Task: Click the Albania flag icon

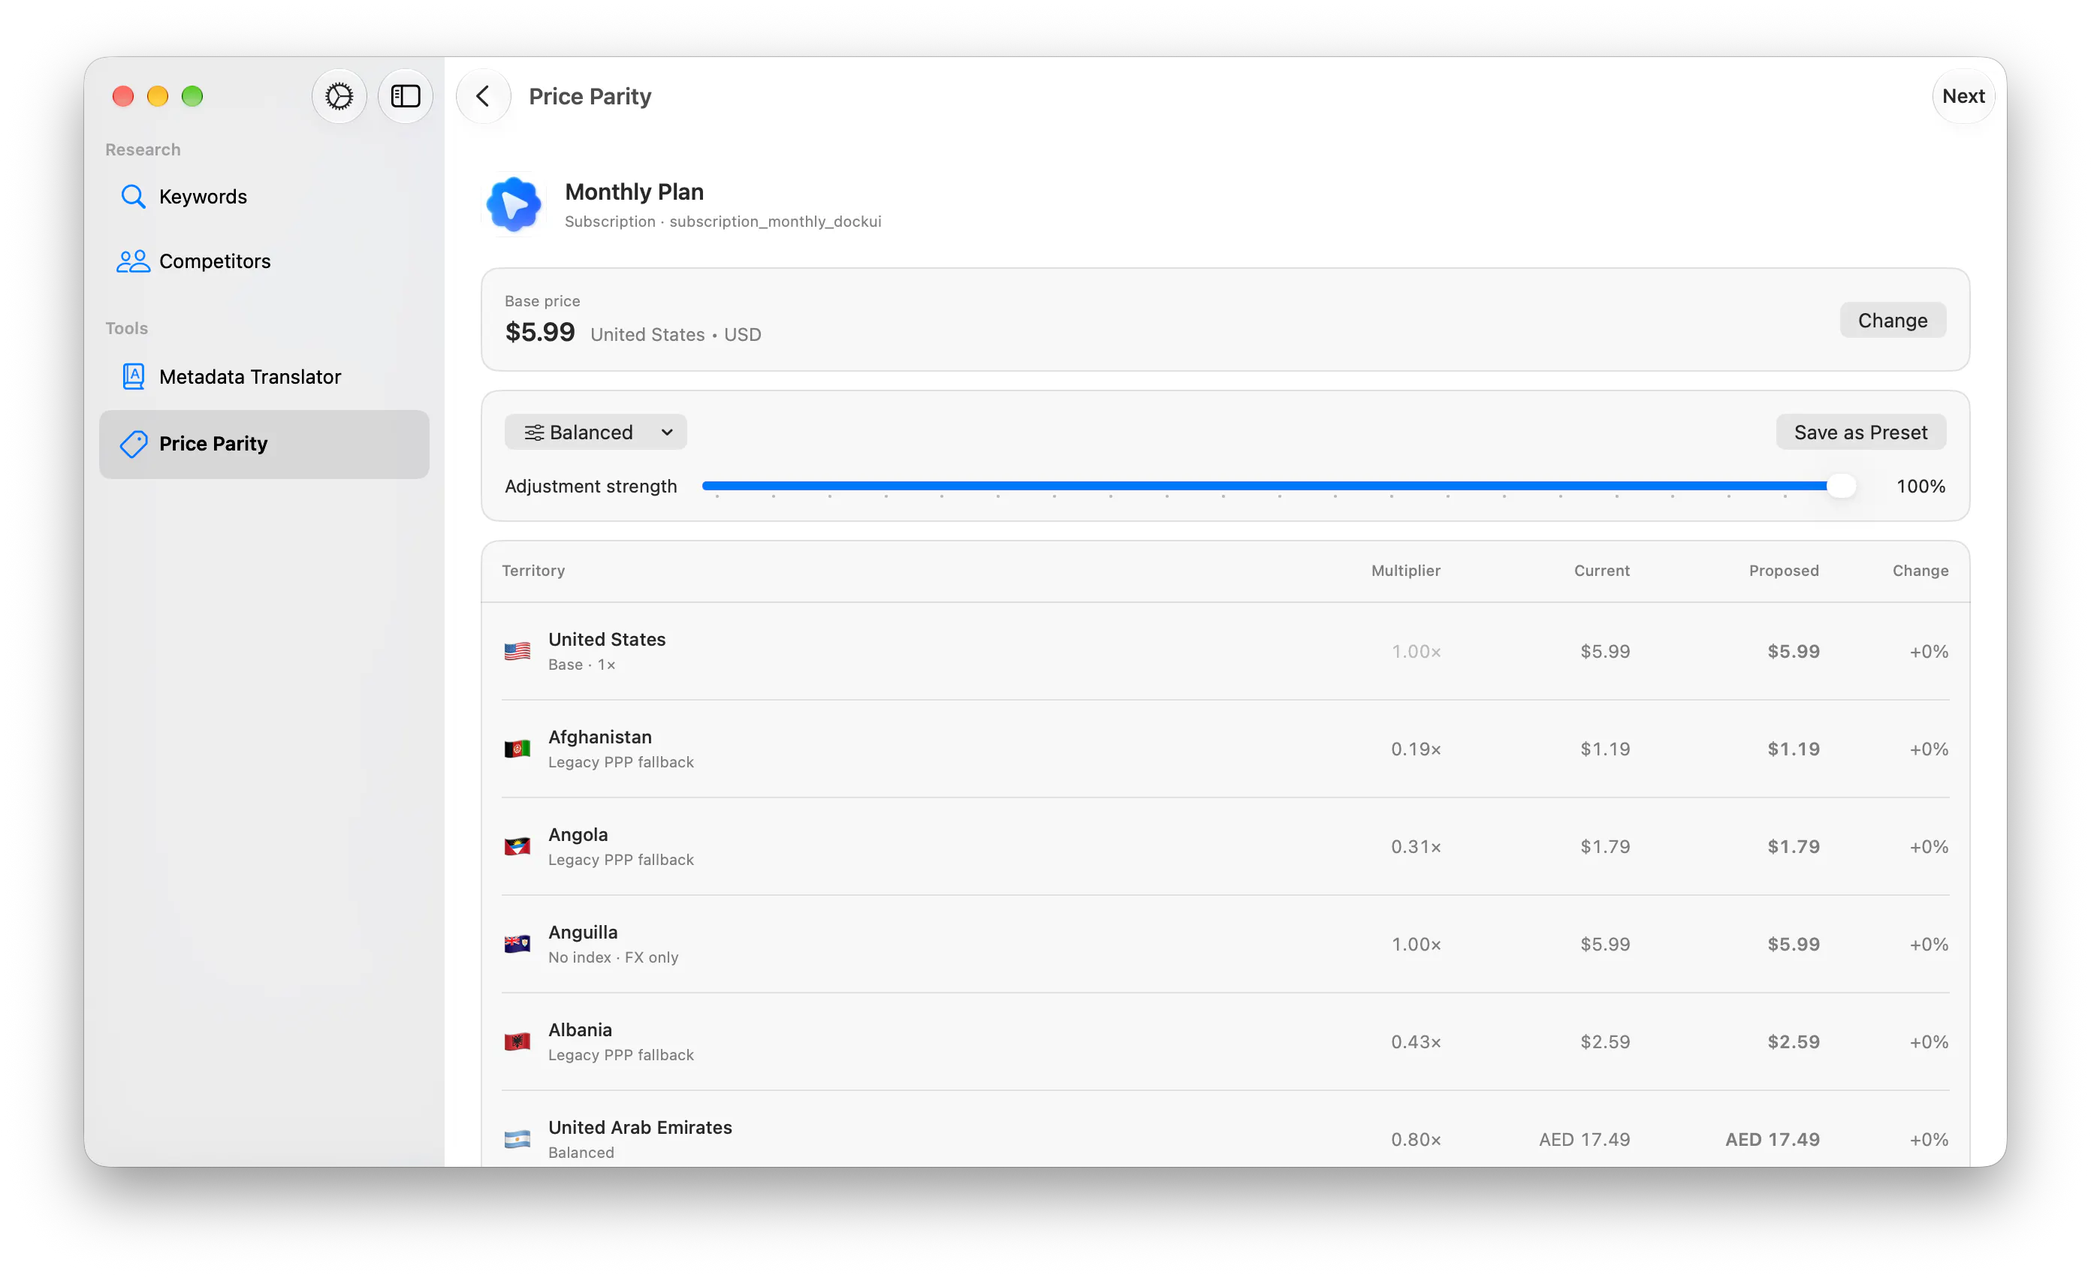Action: pos(517,1041)
